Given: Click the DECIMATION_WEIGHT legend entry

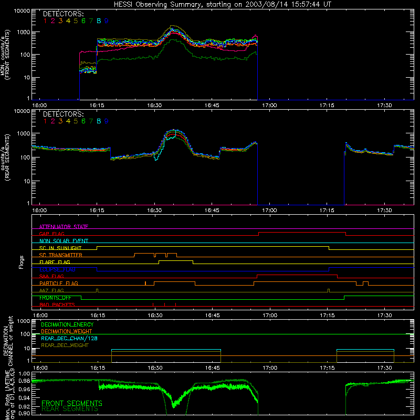Looking at the screenshot, I should point(67,331).
